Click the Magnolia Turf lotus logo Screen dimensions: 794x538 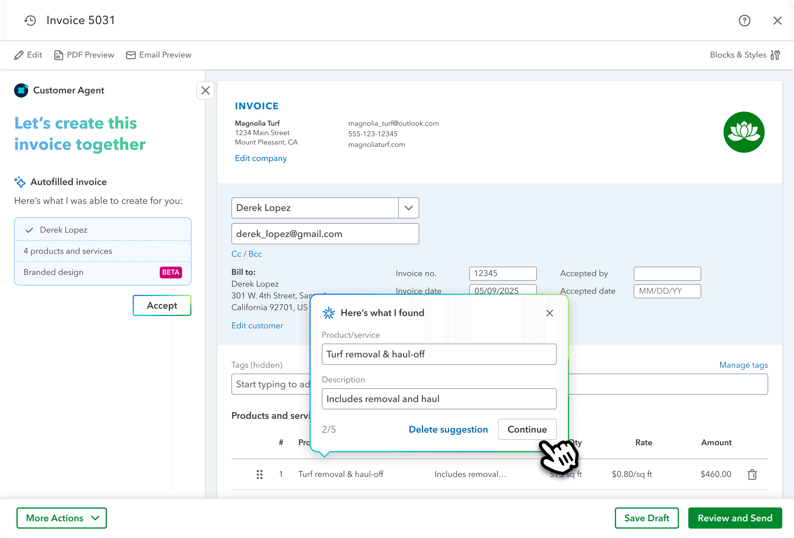coord(743,132)
